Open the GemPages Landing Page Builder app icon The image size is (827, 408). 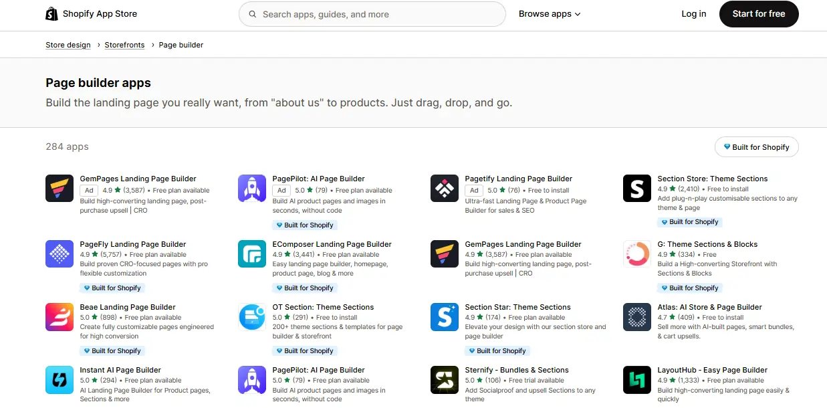point(59,188)
